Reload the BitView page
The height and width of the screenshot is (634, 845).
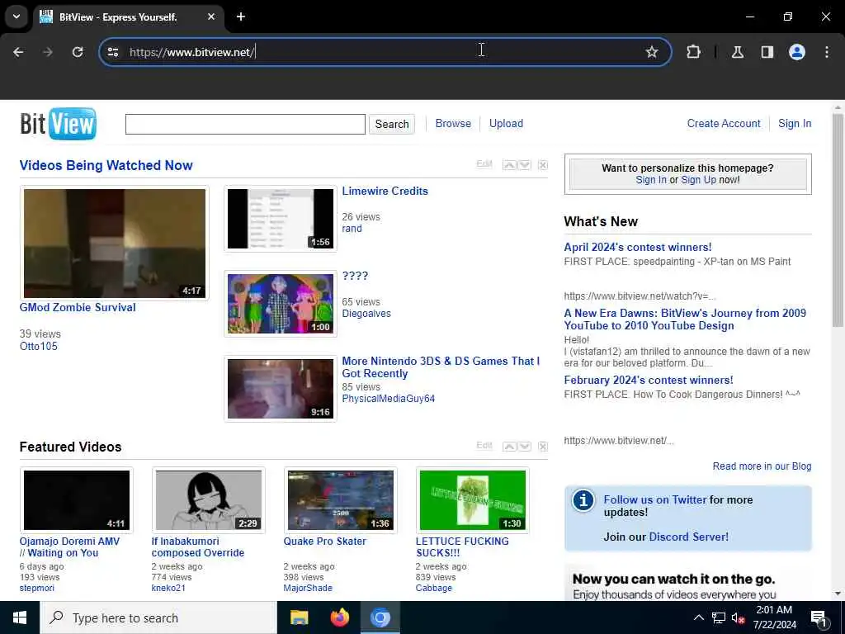(78, 52)
